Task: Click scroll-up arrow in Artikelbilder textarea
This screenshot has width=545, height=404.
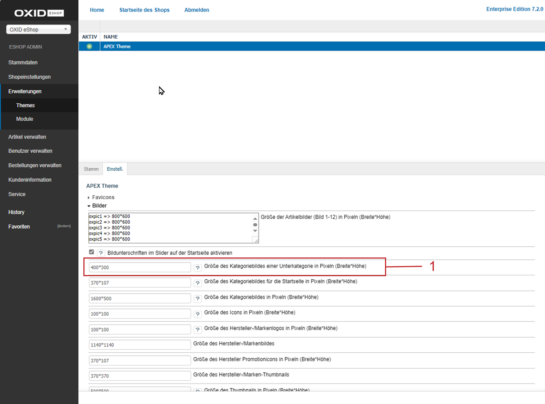Action: tap(255, 218)
